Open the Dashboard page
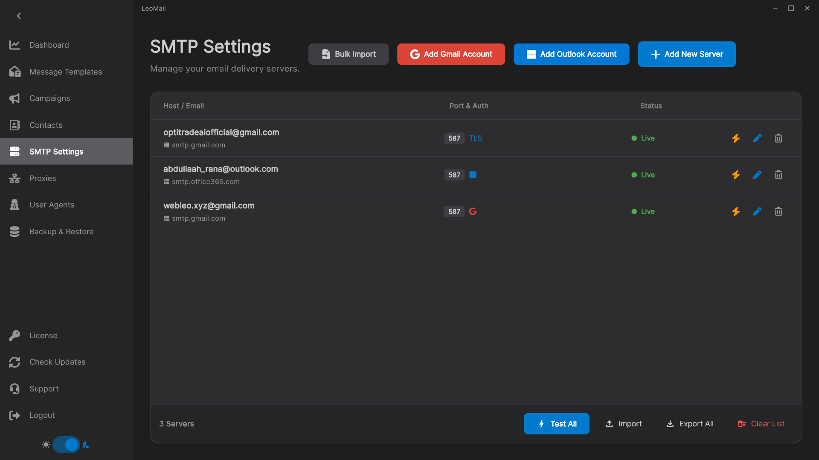This screenshot has height=460, width=819. point(66,45)
